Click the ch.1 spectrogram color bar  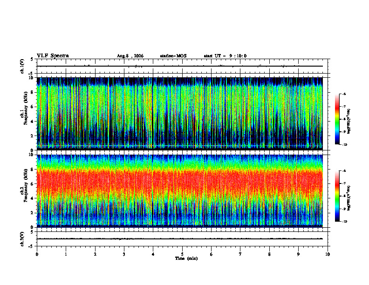point(337,119)
